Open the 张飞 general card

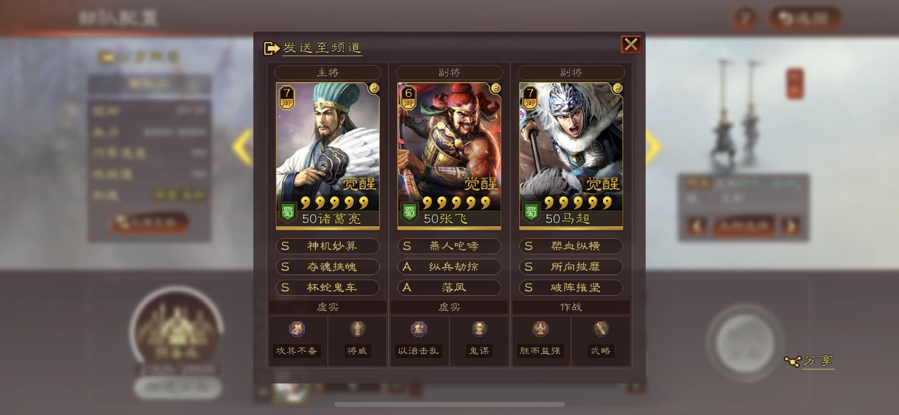tap(449, 156)
